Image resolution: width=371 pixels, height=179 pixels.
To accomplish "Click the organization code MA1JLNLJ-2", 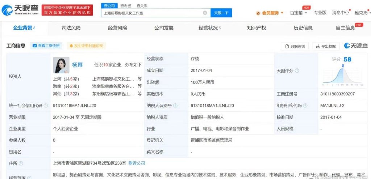I will tap(333, 106).
